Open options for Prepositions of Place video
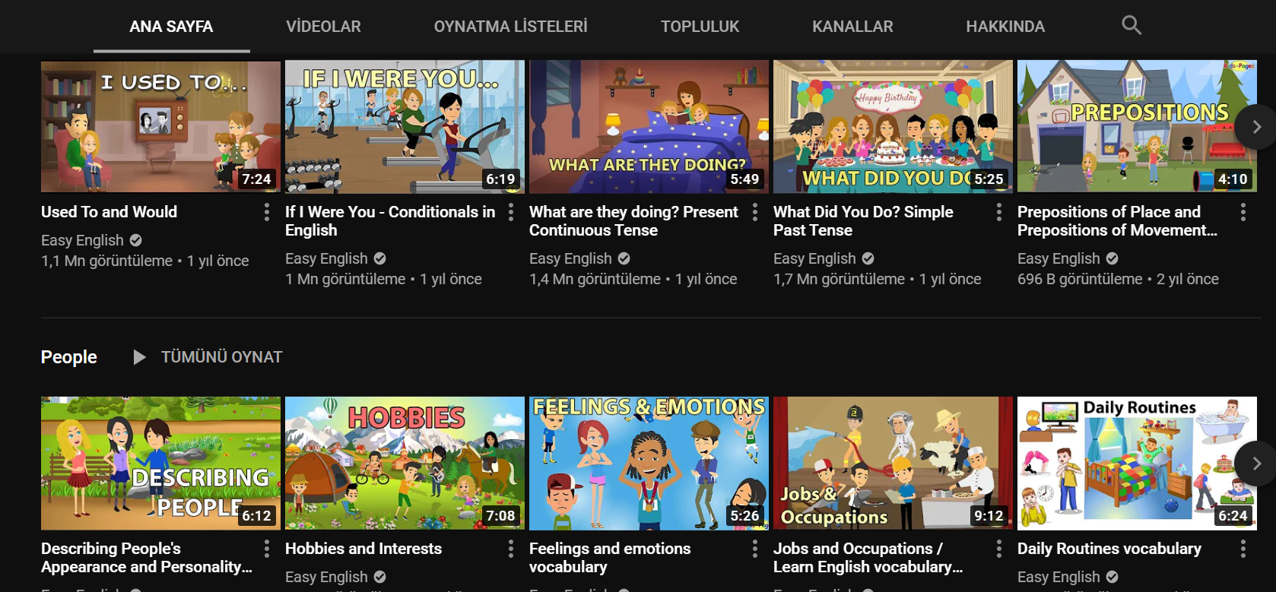Screen dimensions: 1276x592 (x=1243, y=212)
